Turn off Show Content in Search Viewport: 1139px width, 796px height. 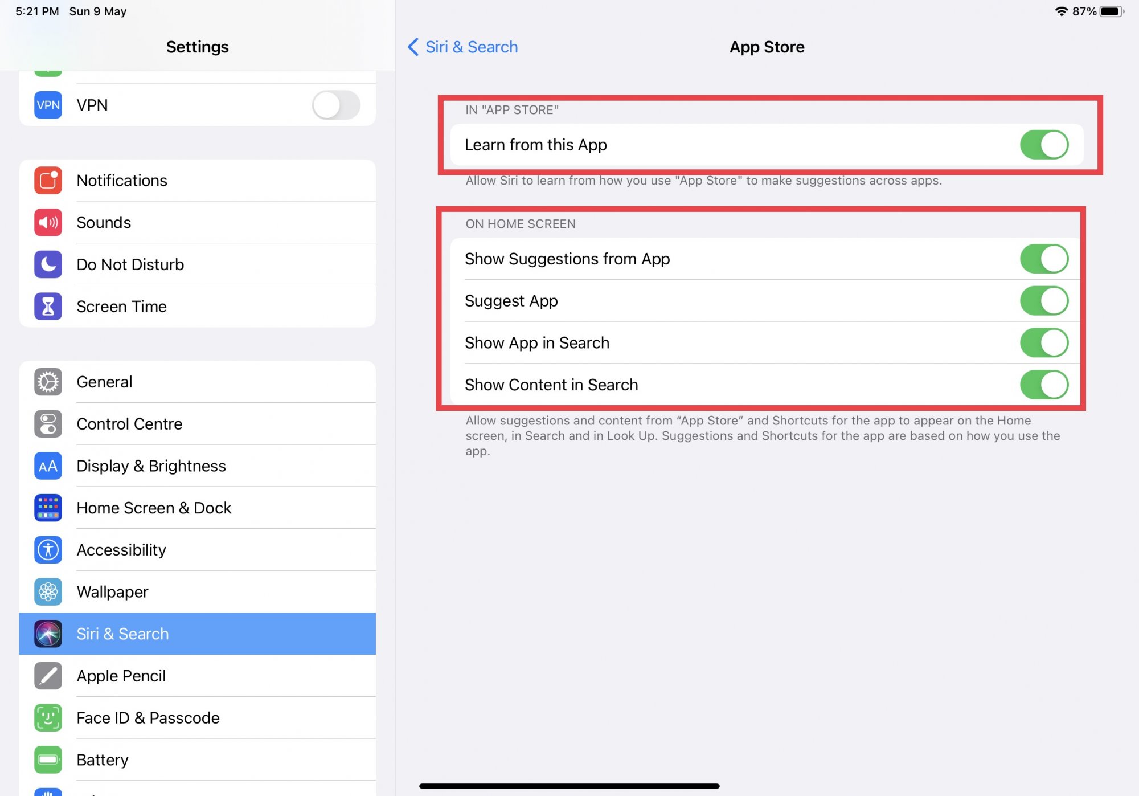(x=1043, y=385)
